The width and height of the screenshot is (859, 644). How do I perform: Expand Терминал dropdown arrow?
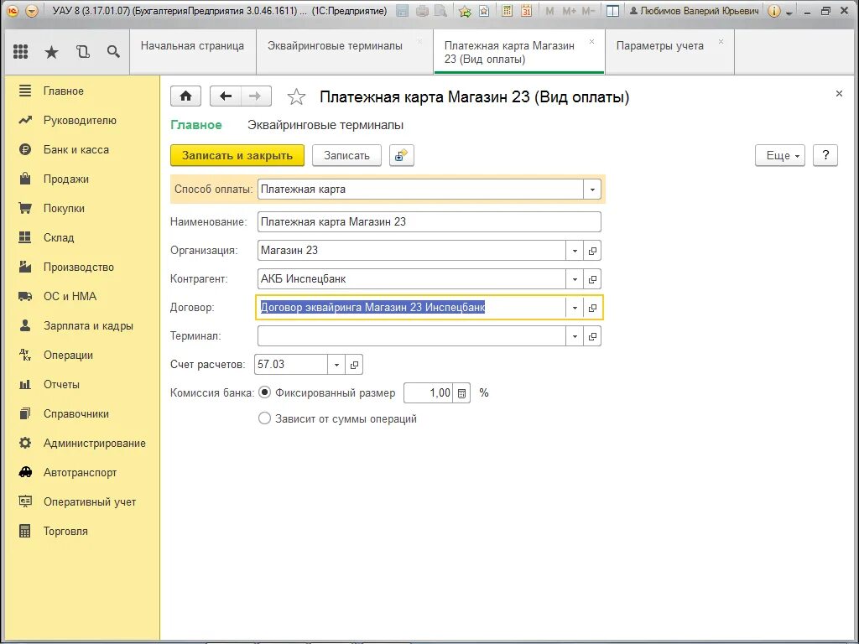pos(575,336)
